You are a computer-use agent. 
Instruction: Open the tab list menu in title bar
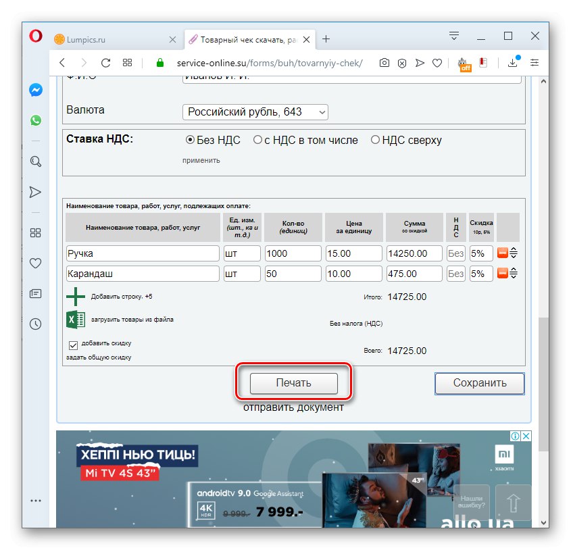pos(453,36)
